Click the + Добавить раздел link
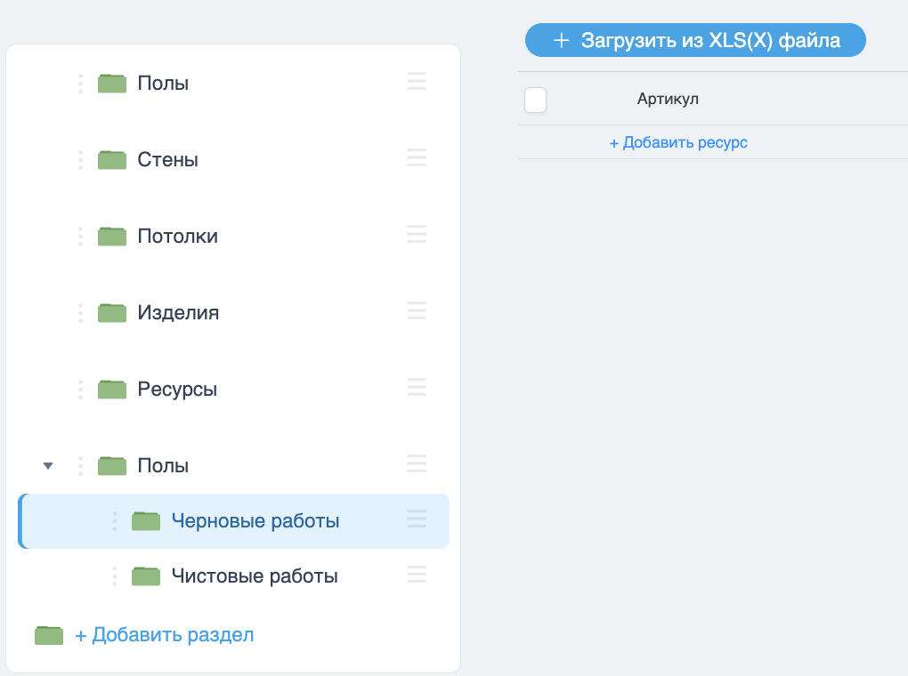Image resolution: width=908 pixels, height=676 pixels. (x=165, y=635)
